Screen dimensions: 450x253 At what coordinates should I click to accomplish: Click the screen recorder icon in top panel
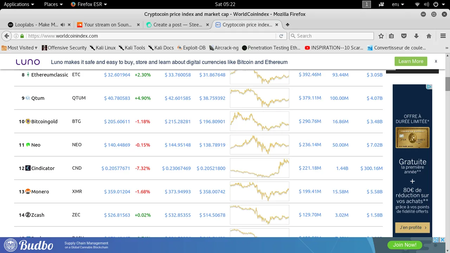381,4
